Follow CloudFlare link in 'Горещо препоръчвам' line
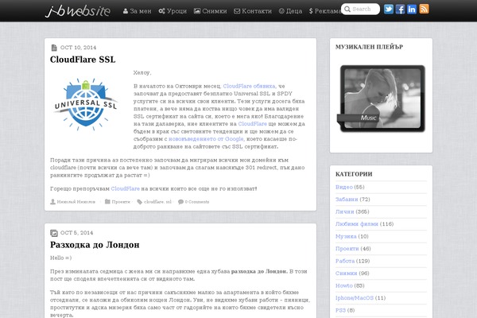This screenshot has height=318, width=477. point(126,188)
